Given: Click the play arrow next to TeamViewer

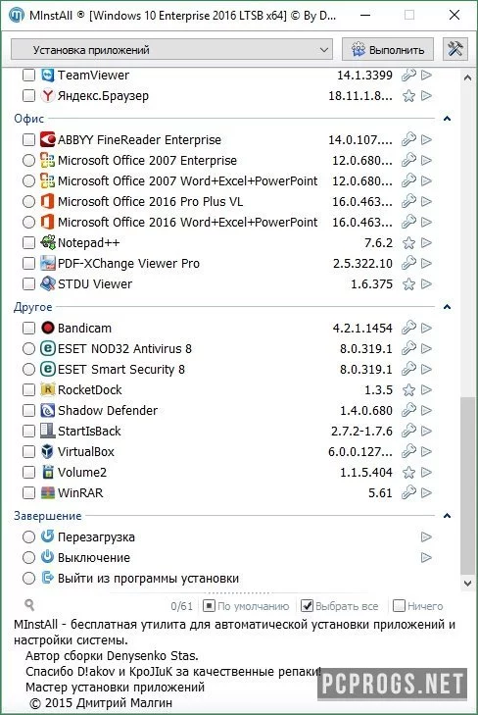Looking at the screenshot, I should pos(426,75).
